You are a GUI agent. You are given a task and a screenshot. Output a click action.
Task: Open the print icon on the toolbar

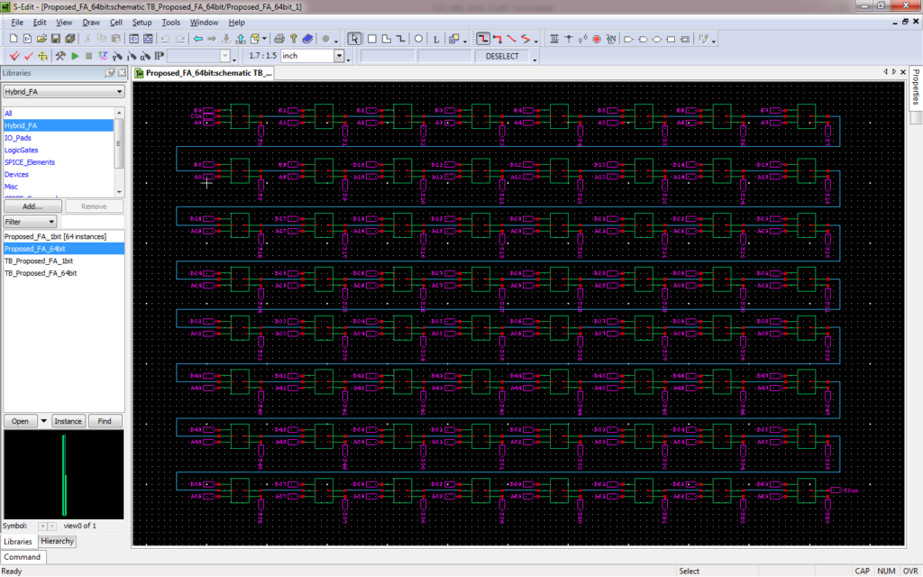[x=279, y=38]
